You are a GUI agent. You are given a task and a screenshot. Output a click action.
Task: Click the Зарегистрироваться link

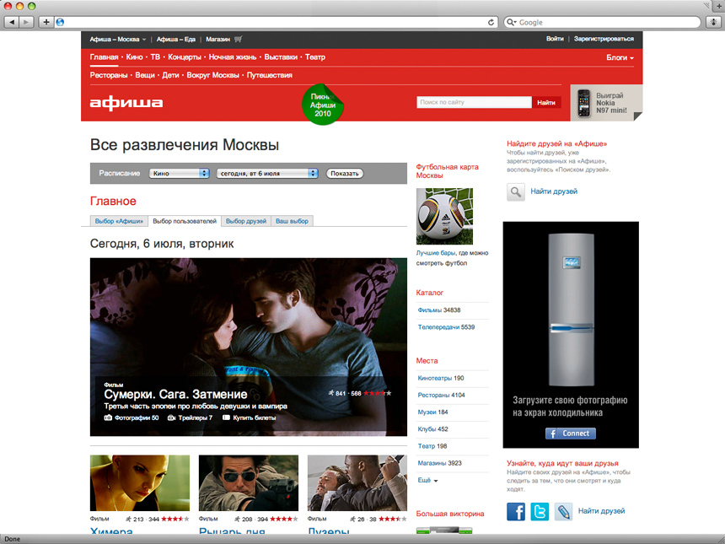click(x=604, y=39)
